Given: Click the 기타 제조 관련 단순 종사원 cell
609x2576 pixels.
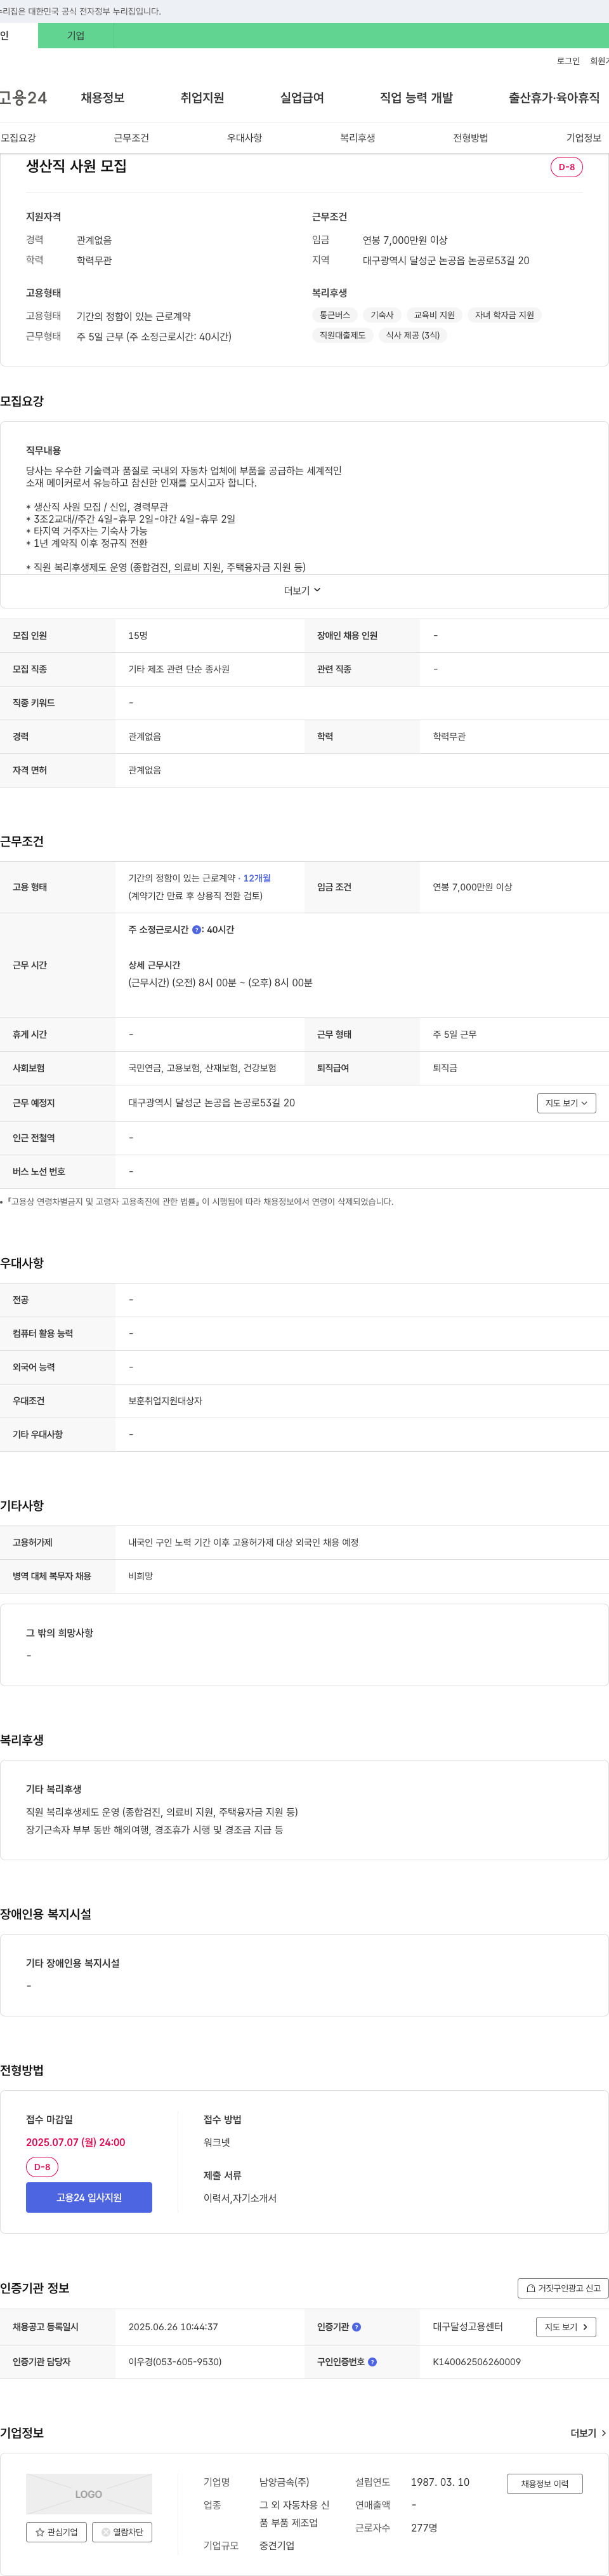Looking at the screenshot, I should [x=179, y=669].
